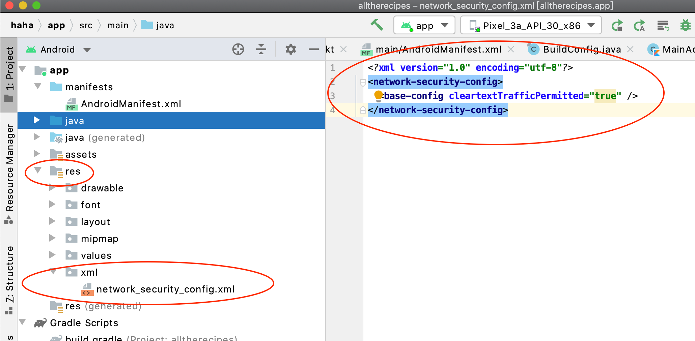Click the Collapse All icon in Project panel
The image size is (695, 341).
tap(261, 50)
